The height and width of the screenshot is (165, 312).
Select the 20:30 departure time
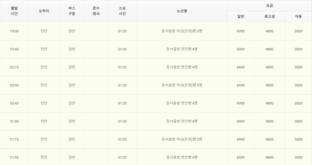pos(14,85)
